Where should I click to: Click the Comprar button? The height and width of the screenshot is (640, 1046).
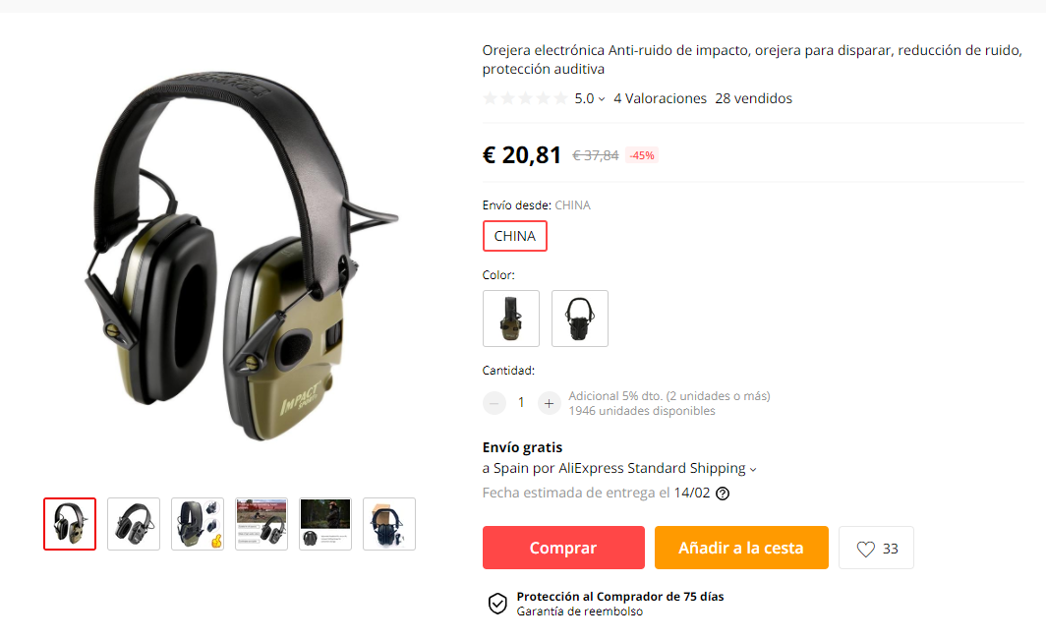563,548
